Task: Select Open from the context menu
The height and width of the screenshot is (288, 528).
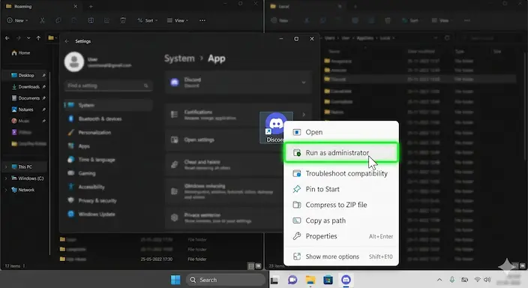Action: 341,132
